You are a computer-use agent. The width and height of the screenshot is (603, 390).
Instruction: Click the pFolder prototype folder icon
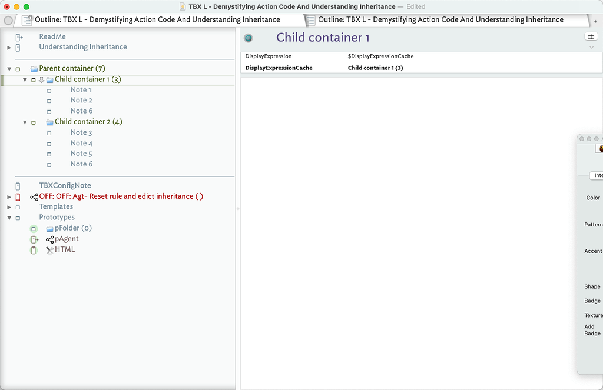49,228
